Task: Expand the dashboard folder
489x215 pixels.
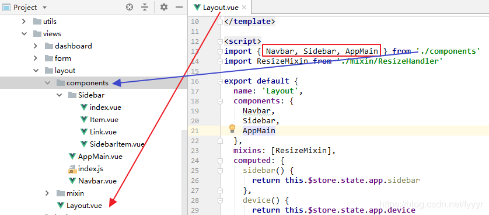Action: pos(36,46)
